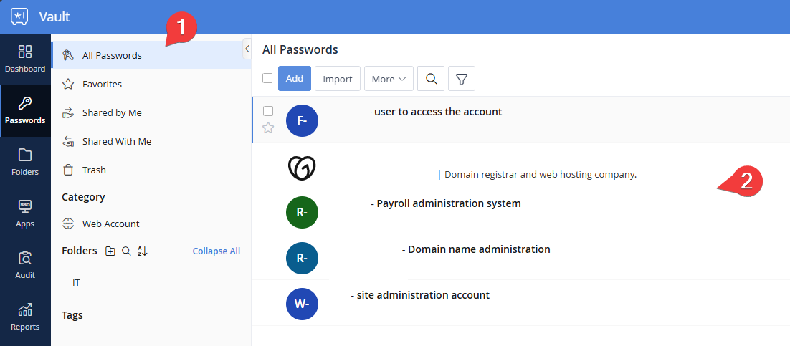
Task: Go to Folders in the navigation bar
Action: [x=25, y=162]
